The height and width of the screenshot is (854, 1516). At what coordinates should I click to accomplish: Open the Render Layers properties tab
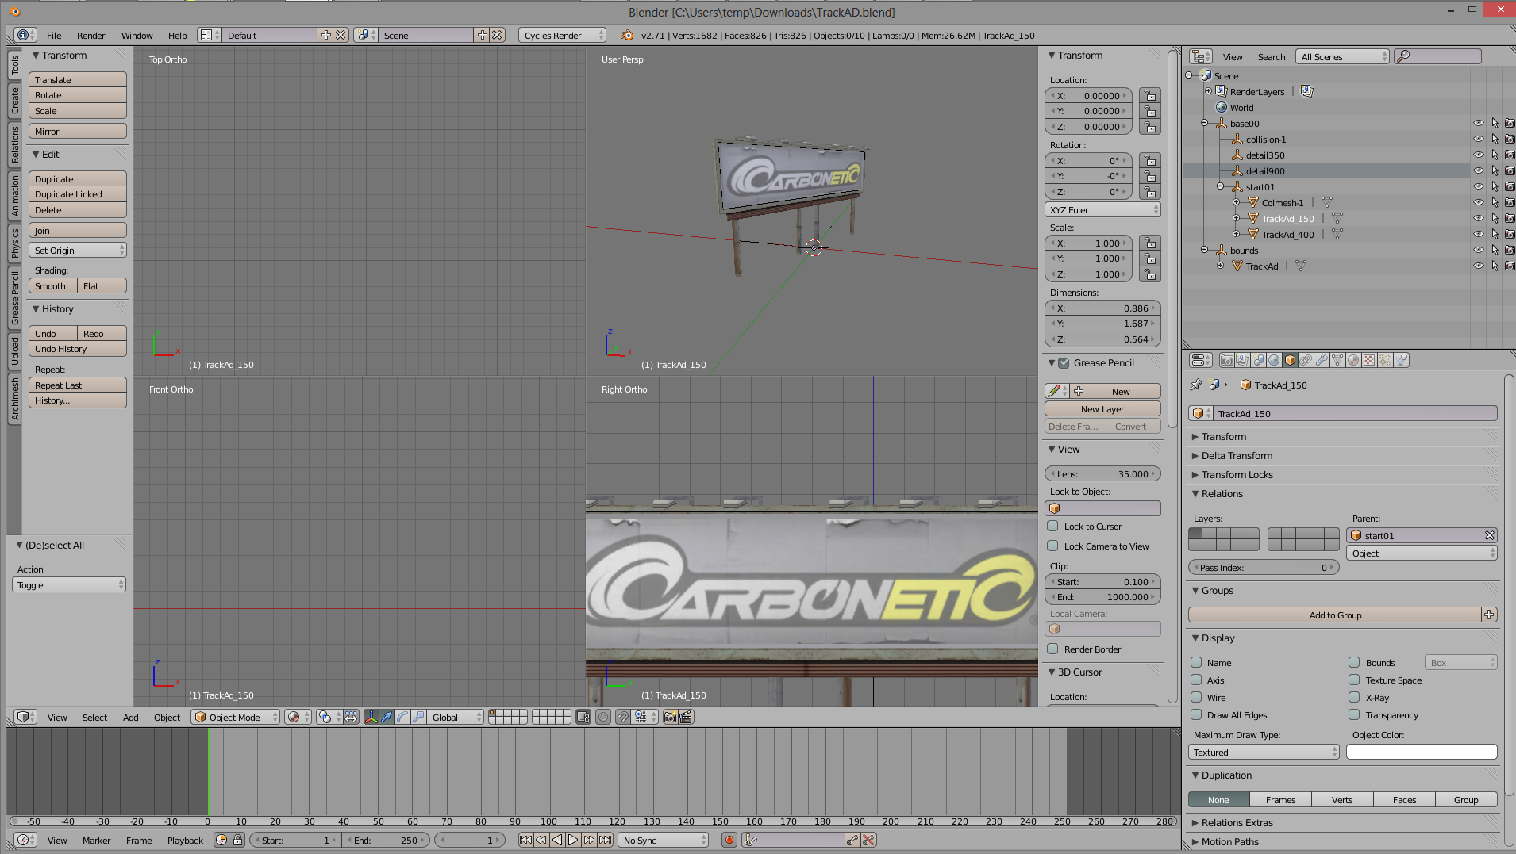click(1242, 360)
